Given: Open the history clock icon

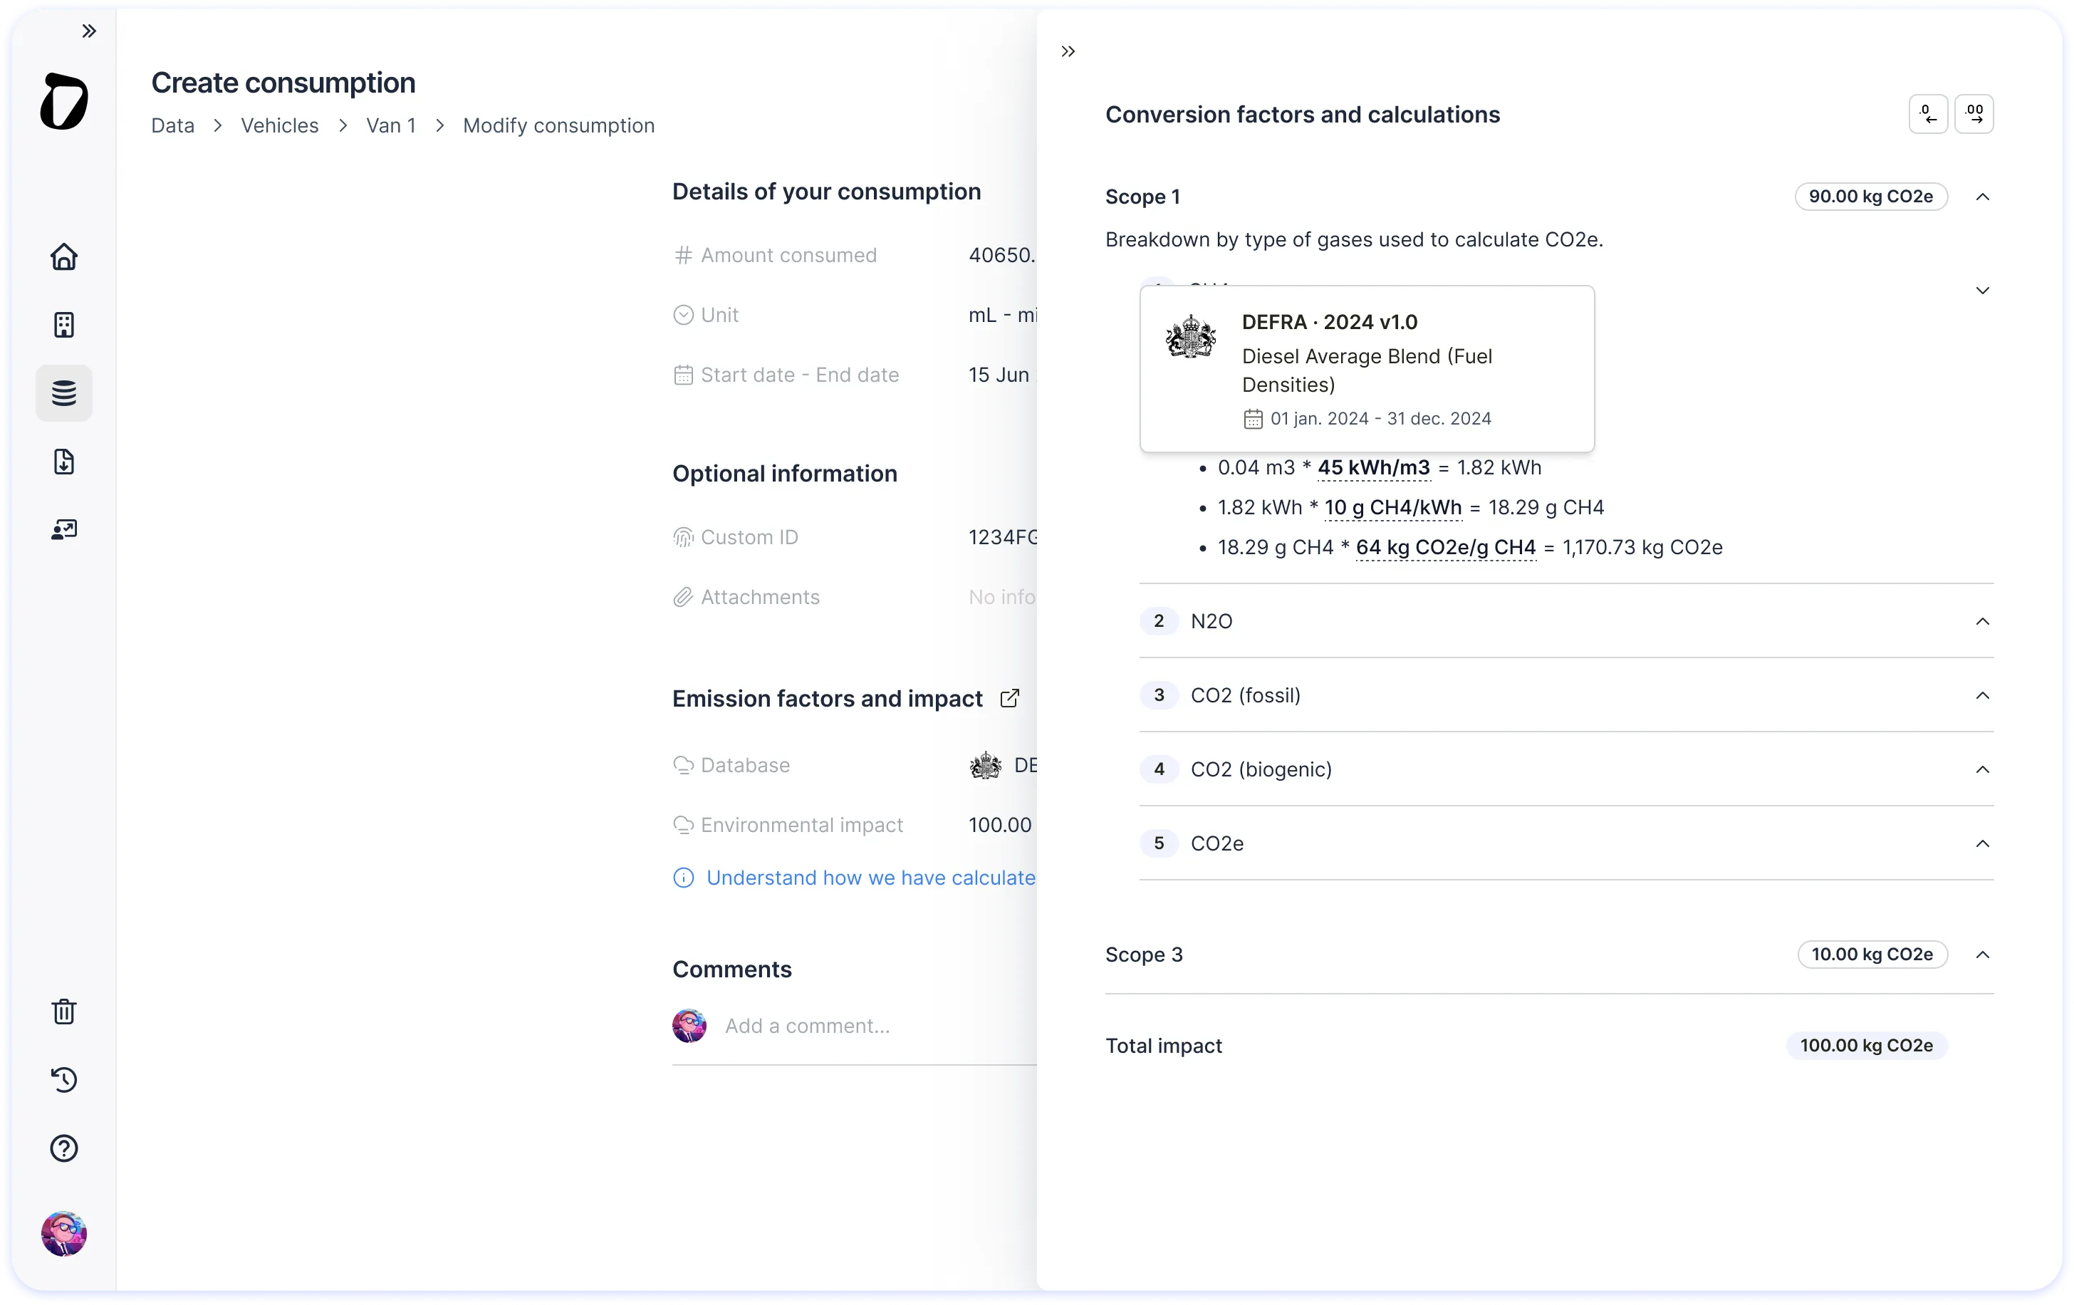Looking at the screenshot, I should 63,1079.
